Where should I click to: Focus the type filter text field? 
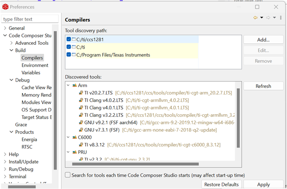click(30, 19)
